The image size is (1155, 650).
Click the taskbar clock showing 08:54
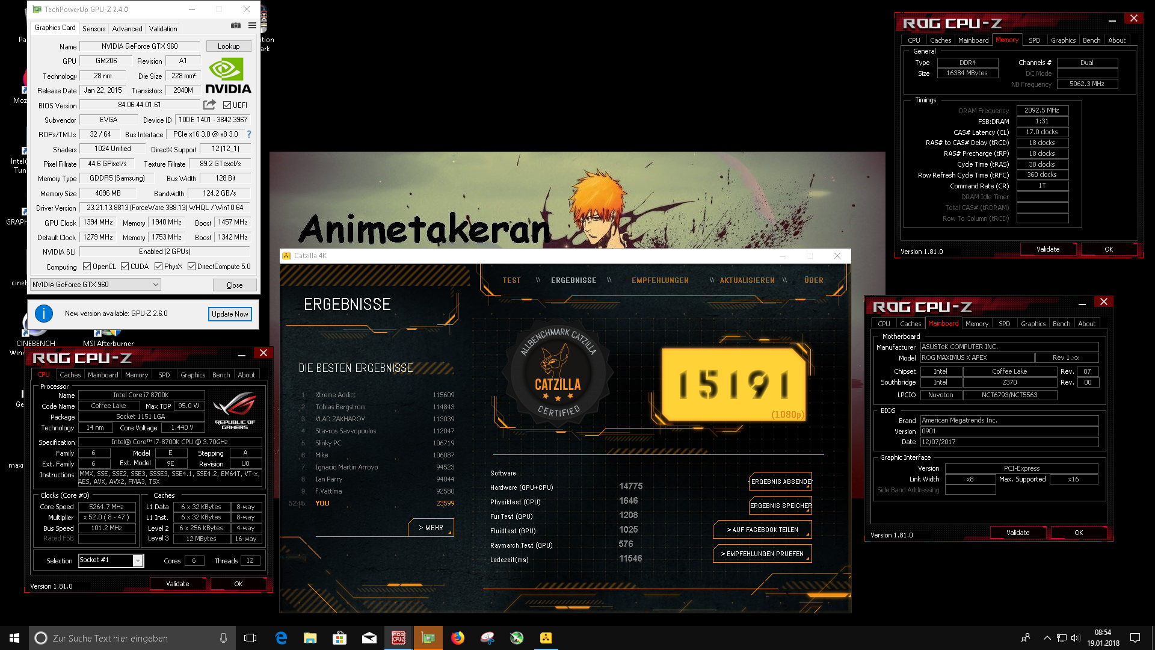pos(1103,638)
